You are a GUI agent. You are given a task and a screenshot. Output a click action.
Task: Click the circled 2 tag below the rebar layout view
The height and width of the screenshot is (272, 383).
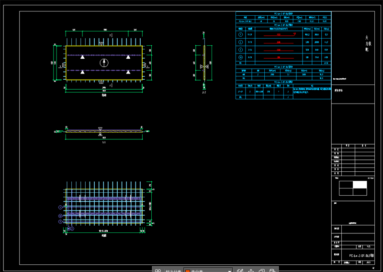[x=72, y=229]
